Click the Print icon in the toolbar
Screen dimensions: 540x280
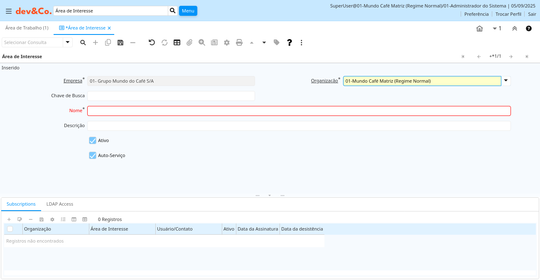pyautogui.click(x=239, y=42)
